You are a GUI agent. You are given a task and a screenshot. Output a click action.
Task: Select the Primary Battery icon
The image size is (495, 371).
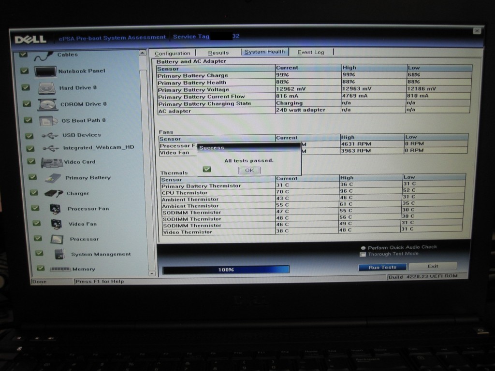[53, 178]
